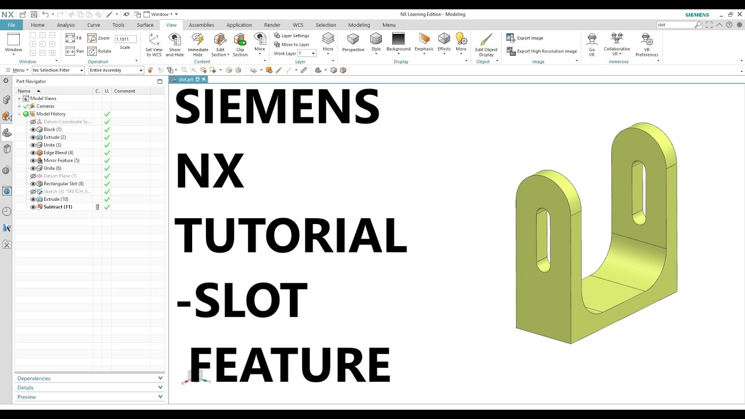Open the web browser sidebar tab
The image size is (745, 419).
tap(6, 191)
